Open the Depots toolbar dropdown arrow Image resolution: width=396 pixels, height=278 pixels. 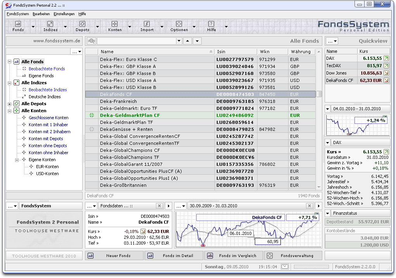(x=97, y=26)
